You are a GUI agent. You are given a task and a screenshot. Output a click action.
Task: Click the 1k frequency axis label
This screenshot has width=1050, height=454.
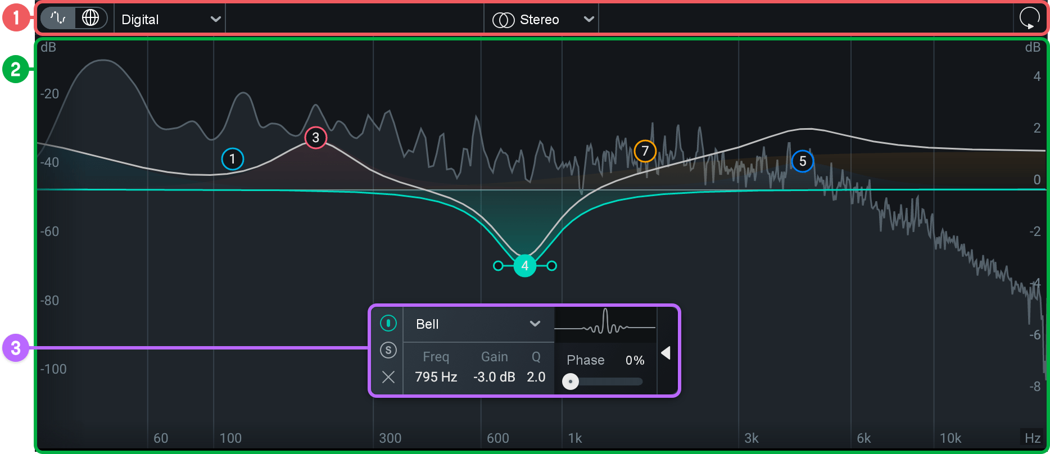(575, 438)
